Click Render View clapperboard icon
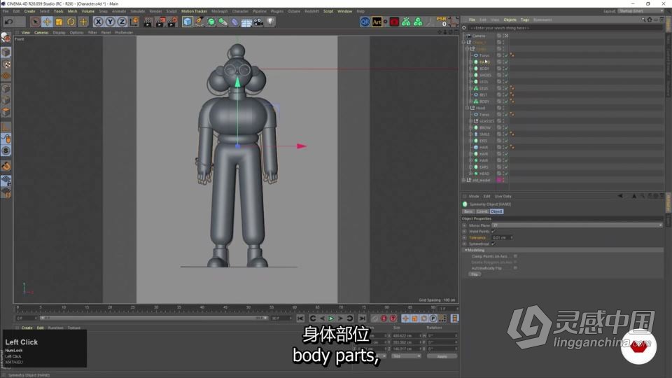 pos(148,22)
